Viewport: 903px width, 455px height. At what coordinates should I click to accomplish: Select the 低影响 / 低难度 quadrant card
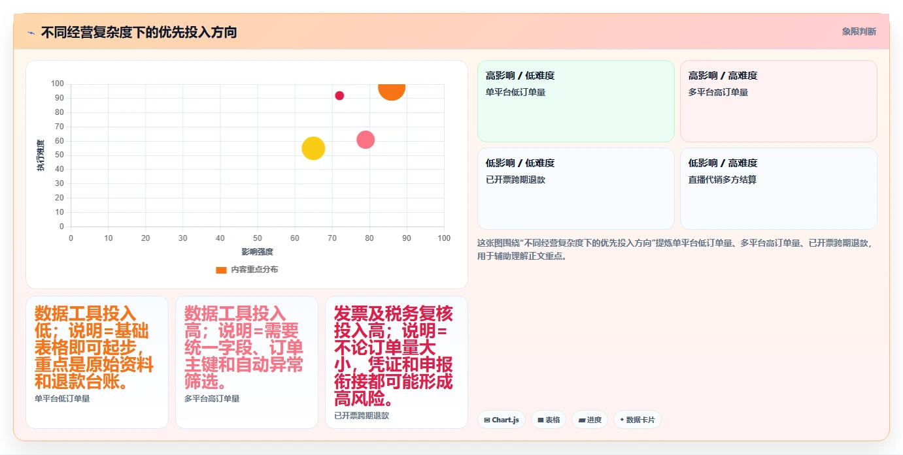[575, 189]
